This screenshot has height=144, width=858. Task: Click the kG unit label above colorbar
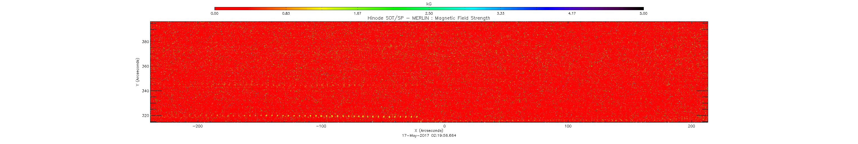(429, 4)
